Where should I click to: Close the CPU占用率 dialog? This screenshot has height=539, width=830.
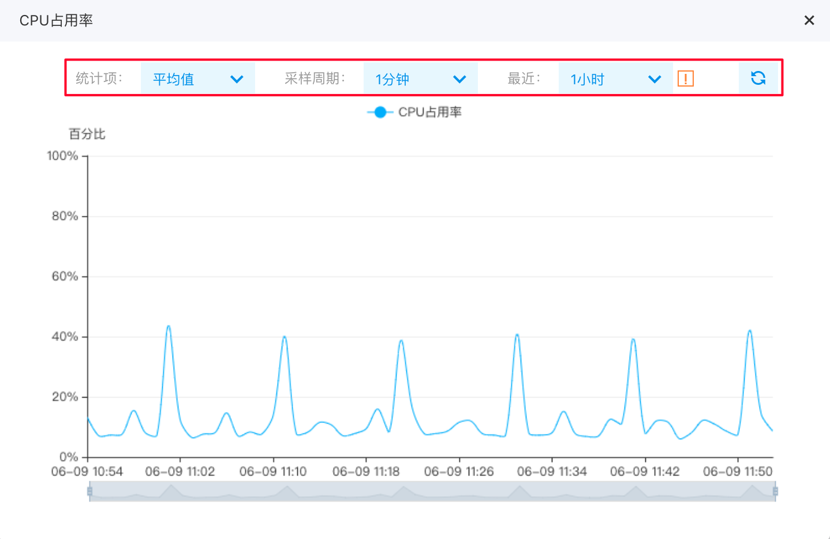click(809, 21)
